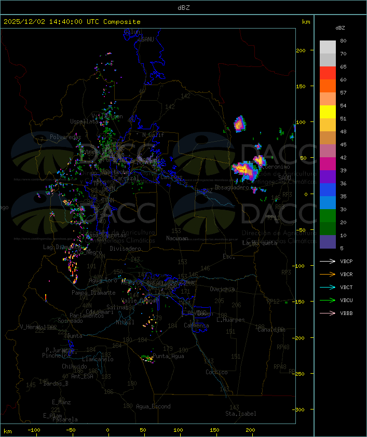Click the large storm echo west of Geronimo

[x=246, y=170]
